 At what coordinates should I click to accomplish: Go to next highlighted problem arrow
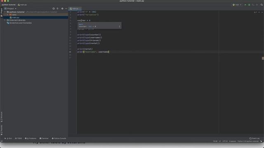pyautogui.click(x=262, y=12)
